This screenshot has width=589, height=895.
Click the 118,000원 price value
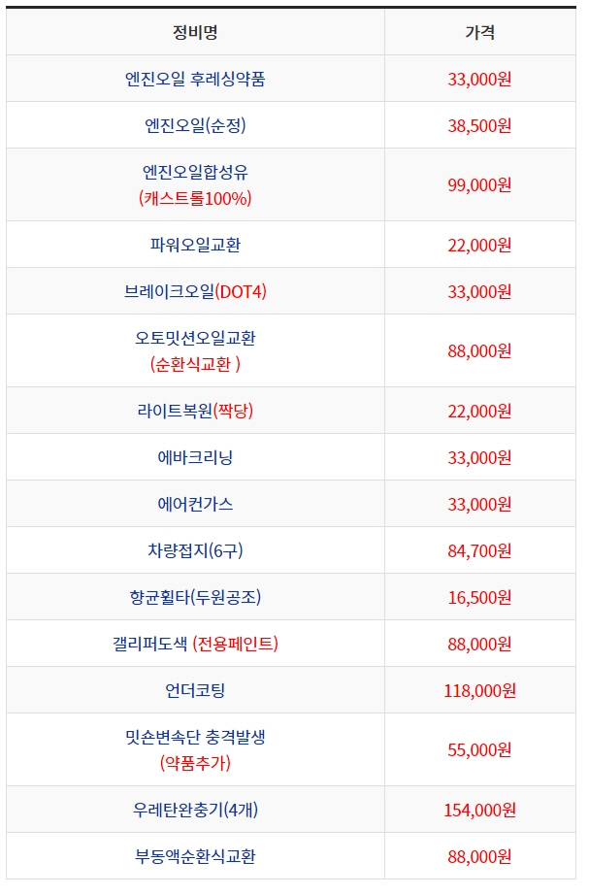[x=479, y=690]
